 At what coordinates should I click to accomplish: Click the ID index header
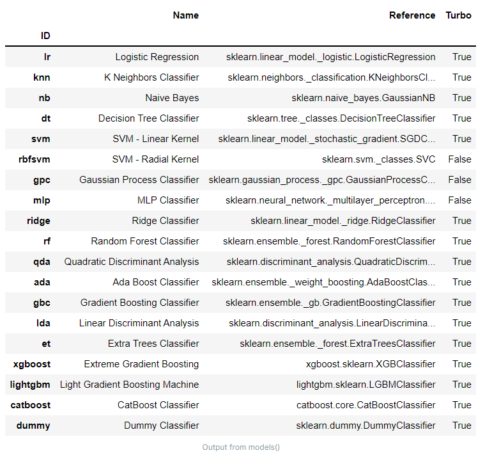[x=45, y=36]
